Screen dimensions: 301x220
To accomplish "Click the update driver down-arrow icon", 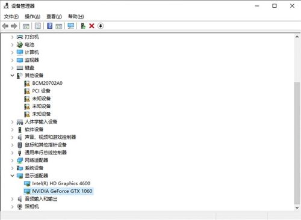I will point(101,26).
